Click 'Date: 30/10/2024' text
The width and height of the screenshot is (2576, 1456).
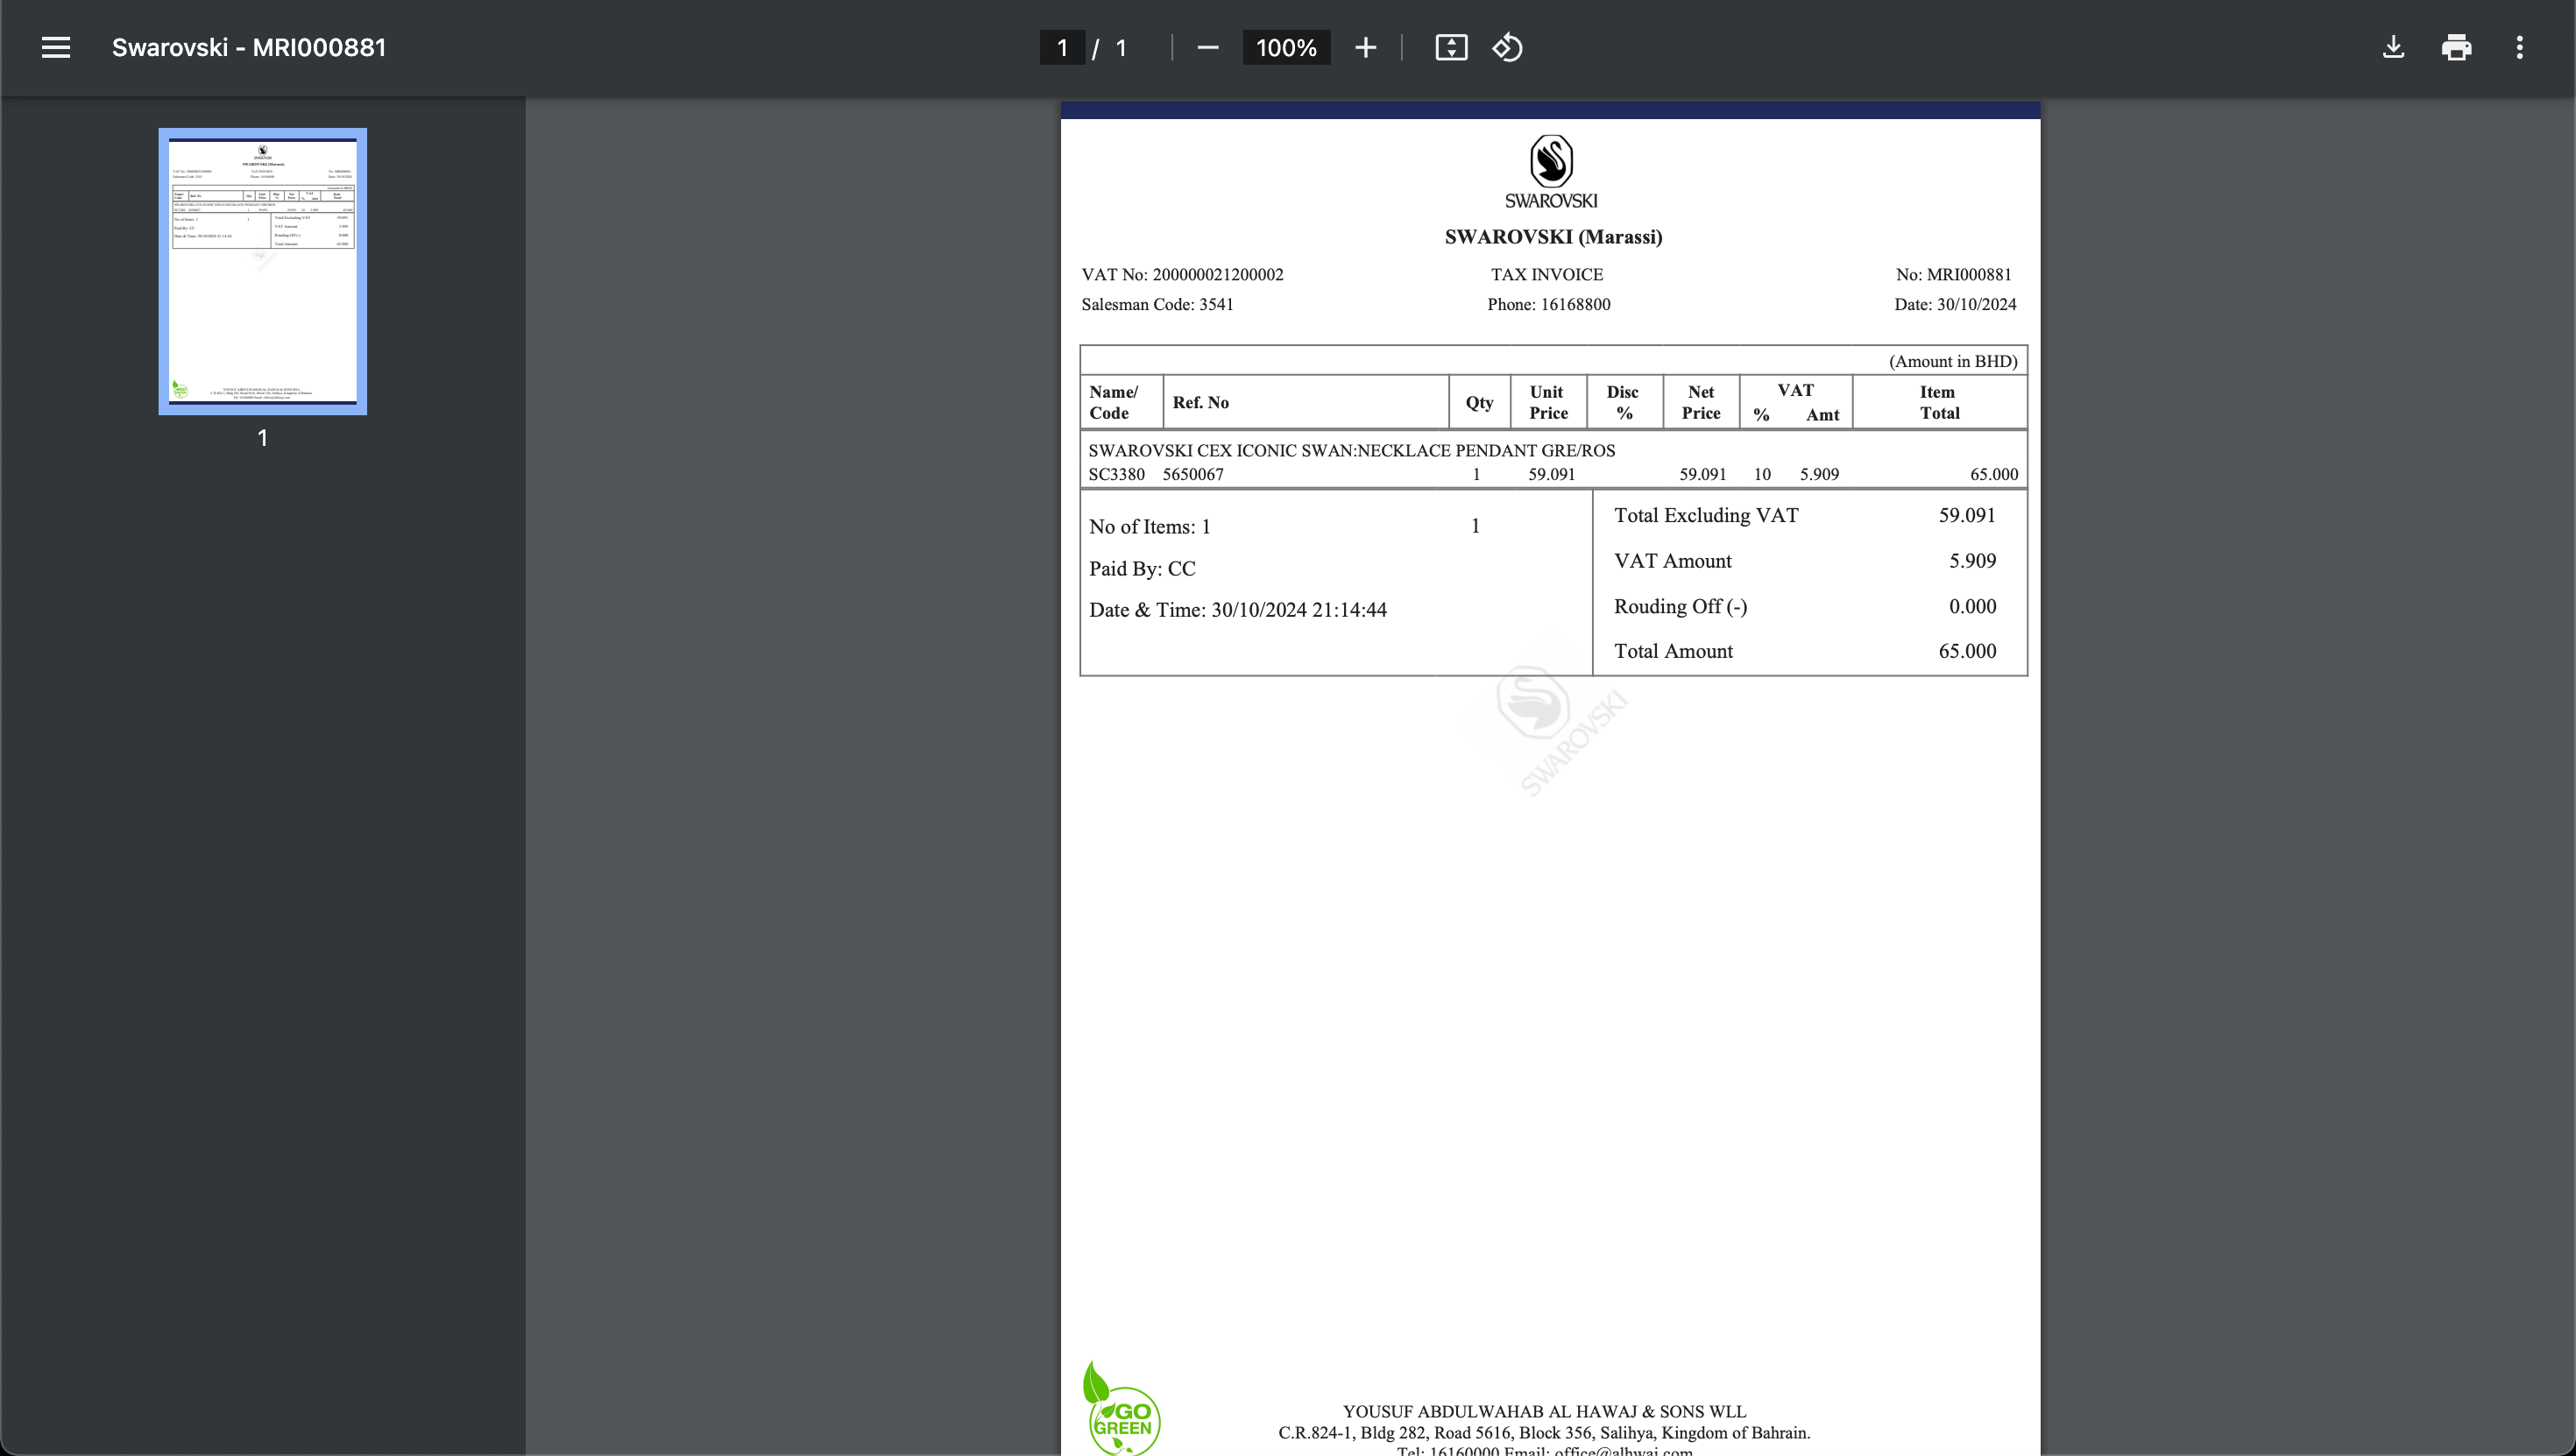pos(1955,304)
